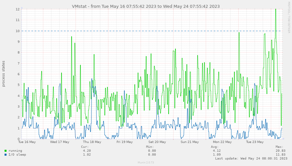Image resolution: width=292 pixels, height=166 pixels.
Task: Click the I/O sleep average value 1.09
Action: [217, 155]
